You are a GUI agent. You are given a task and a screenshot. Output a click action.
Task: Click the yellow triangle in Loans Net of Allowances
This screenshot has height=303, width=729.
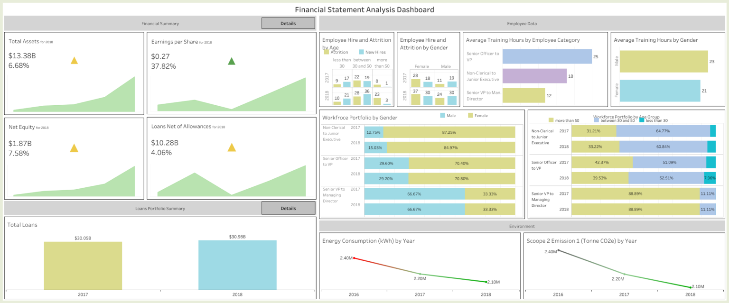tap(232, 147)
